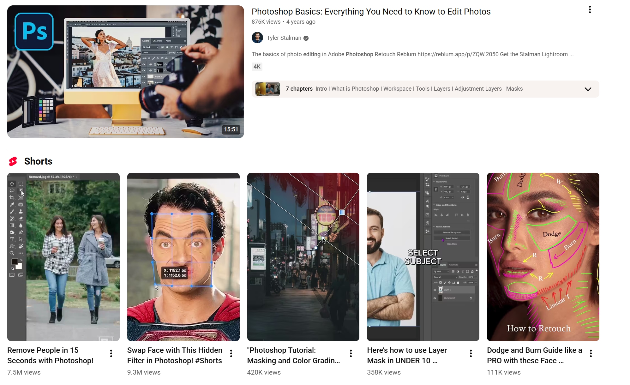Open the Swap Face short thumbnail

[183, 256]
